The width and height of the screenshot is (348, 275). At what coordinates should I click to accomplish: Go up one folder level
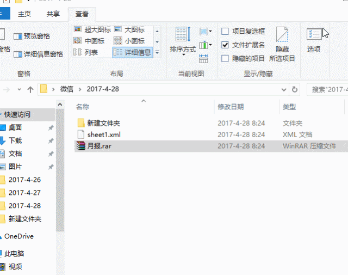(30, 90)
